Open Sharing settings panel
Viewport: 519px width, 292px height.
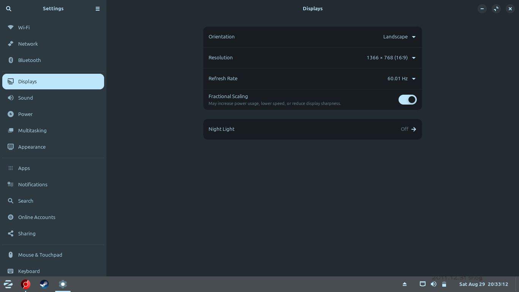(53, 233)
